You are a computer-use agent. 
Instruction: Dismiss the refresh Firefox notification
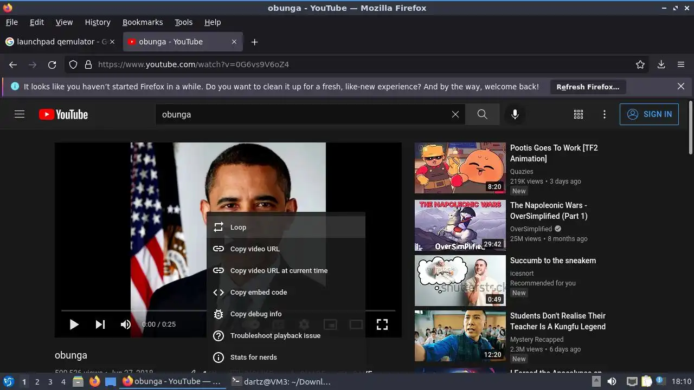[x=681, y=86]
